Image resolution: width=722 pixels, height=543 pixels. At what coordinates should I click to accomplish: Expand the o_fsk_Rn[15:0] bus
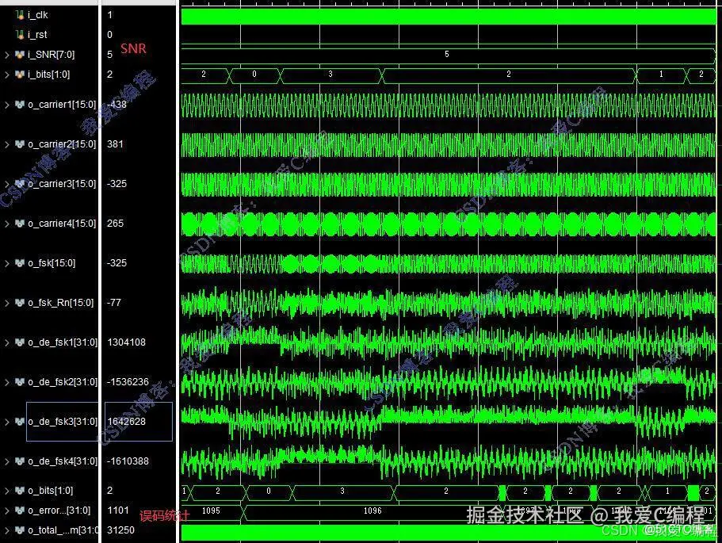(7, 303)
